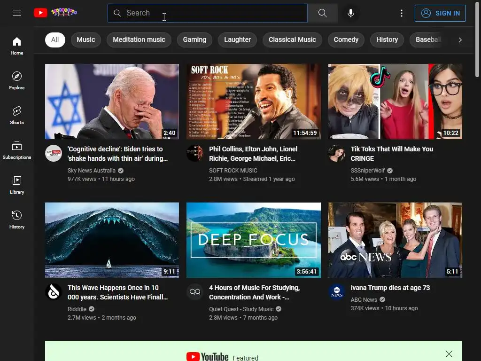The height and width of the screenshot is (361, 481).
Task: Open Shorts in sidebar
Action: pos(17,116)
